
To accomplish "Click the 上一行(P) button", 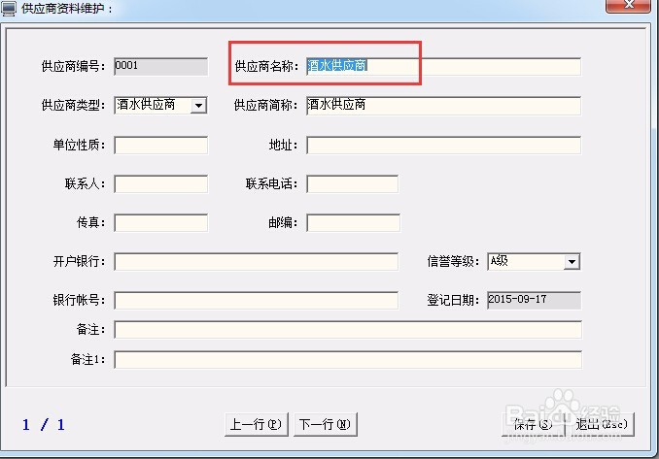I will click(x=257, y=425).
